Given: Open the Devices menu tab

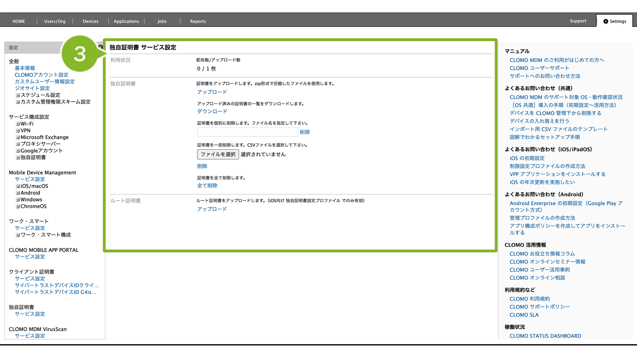Looking at the screenshot, I should point(90,21).
